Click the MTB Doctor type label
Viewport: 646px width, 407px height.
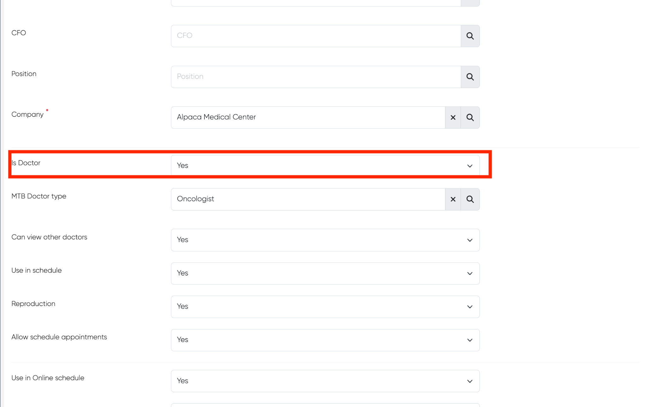[39, 196]
